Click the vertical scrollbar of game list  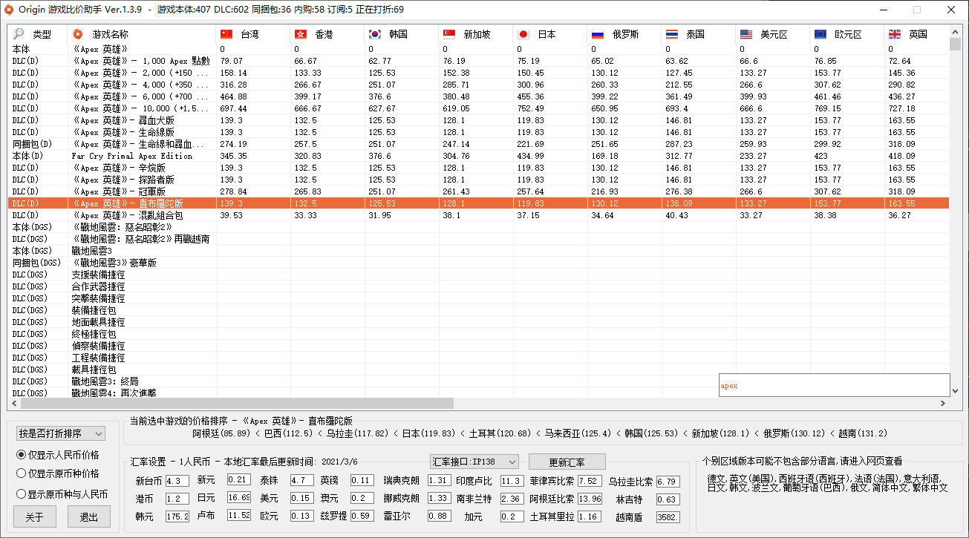[x=956, y=211]
